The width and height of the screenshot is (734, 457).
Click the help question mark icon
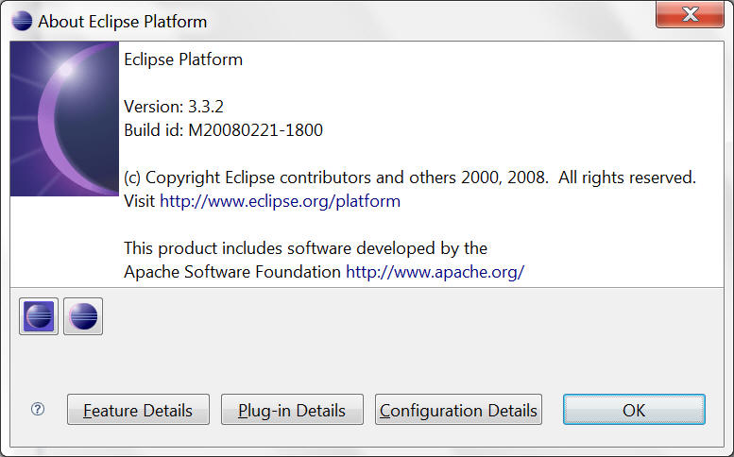(x=38, y=409)
